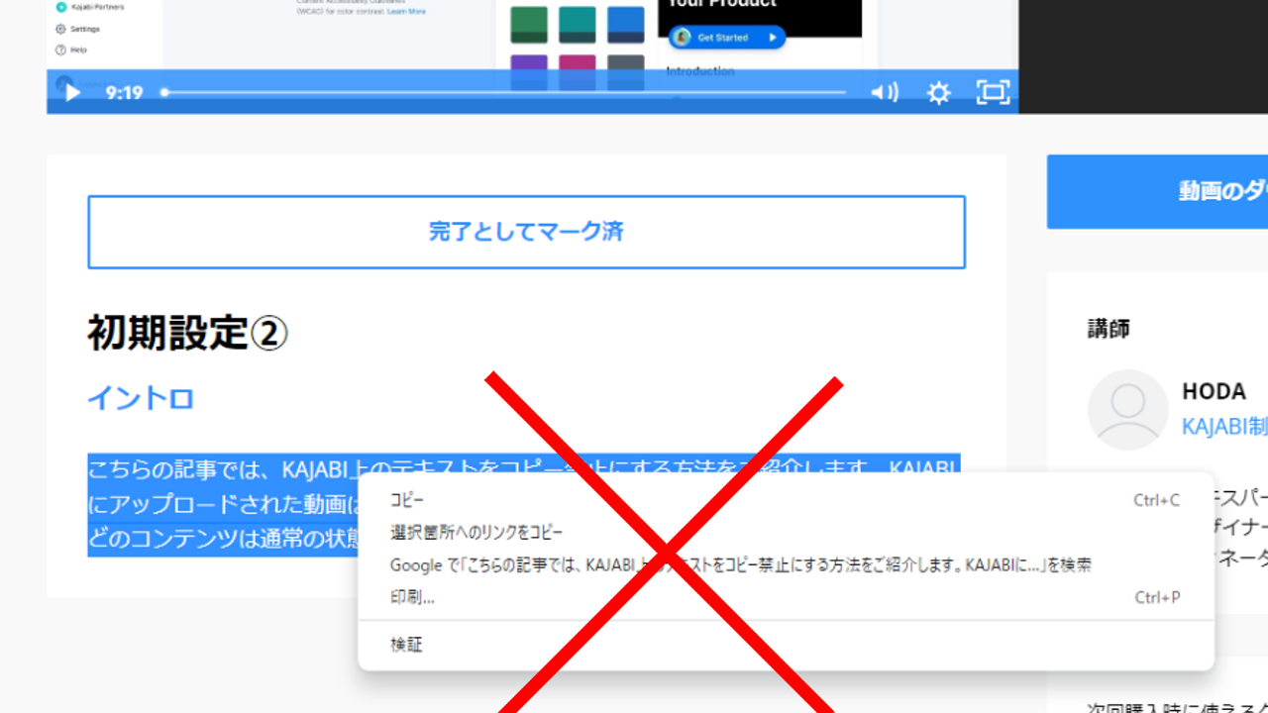This screenshot has height=713, width=1268.
Task: Click the 講師 heading
Action: pos(1109,329)
